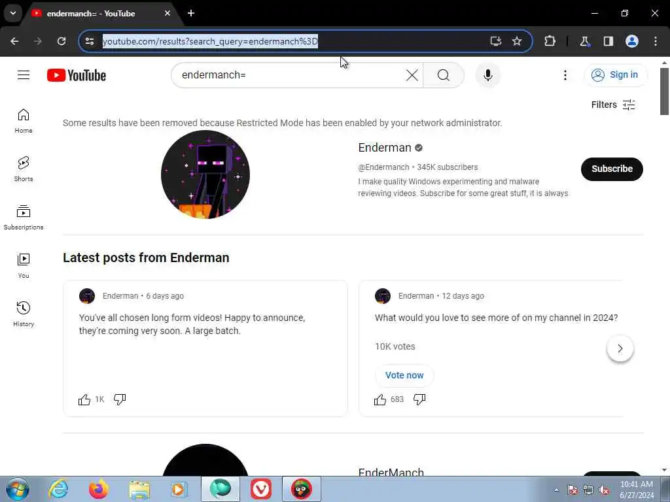The height and width of the screenshot is (502, 670).
Task: Like the 6 days ago post
Action: click(84, 399)
